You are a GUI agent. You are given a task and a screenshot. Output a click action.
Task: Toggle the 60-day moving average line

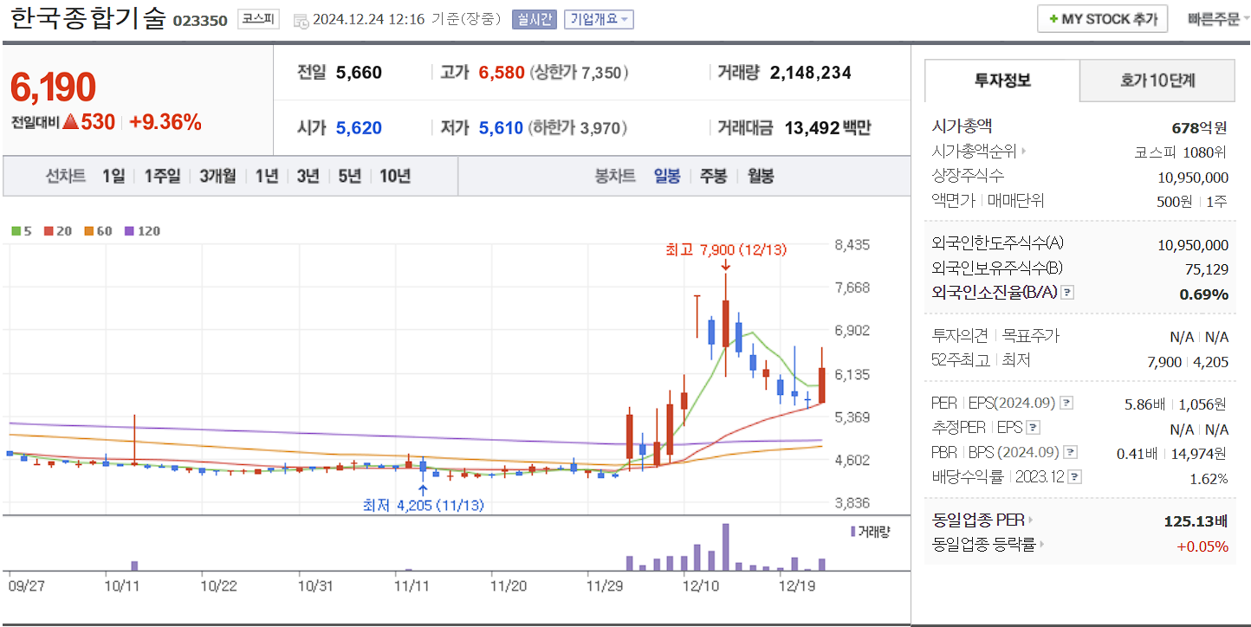pyautogui.click(x=88, y=231)
